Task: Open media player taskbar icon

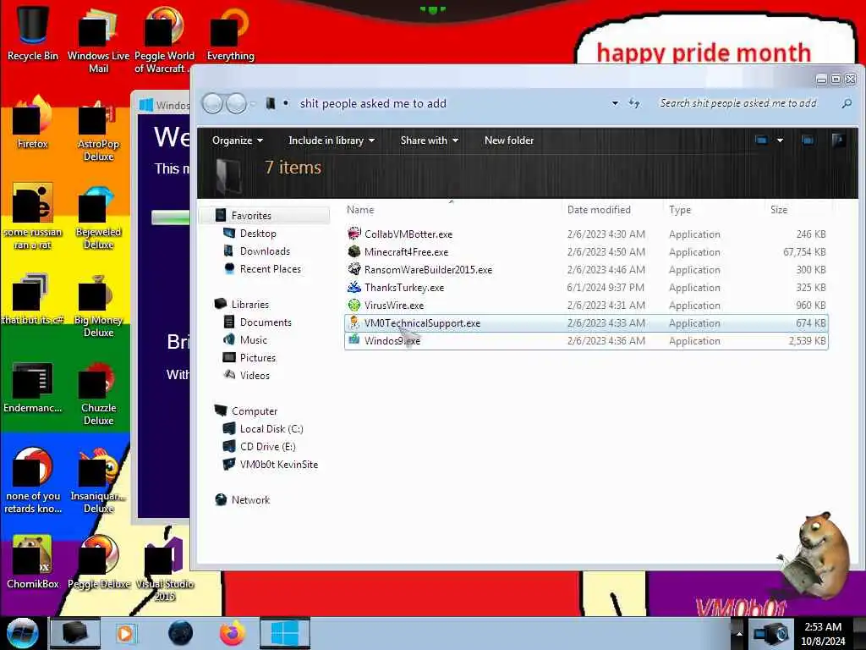Action: (x=125, y=633)
